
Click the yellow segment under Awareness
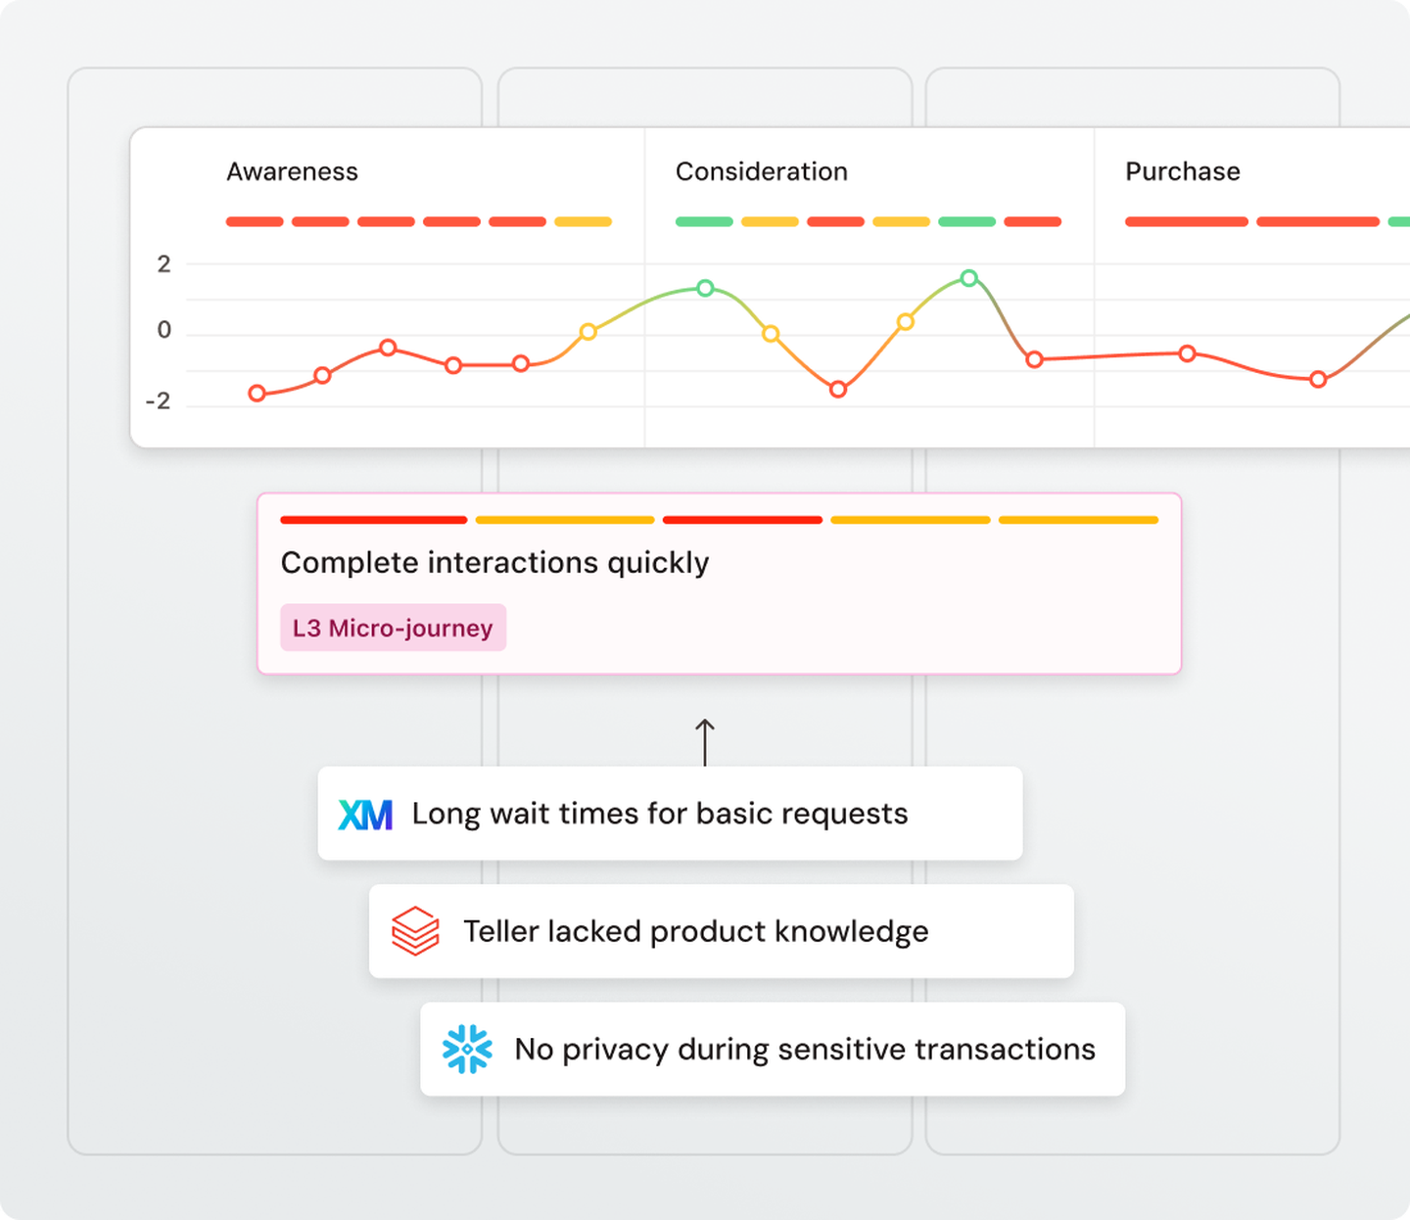[x=583, y=222]
